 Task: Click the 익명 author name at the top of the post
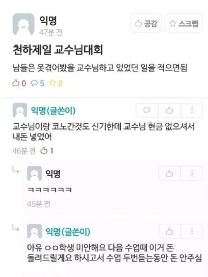48,20
